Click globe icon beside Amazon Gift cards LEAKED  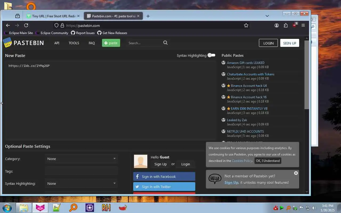224,63
